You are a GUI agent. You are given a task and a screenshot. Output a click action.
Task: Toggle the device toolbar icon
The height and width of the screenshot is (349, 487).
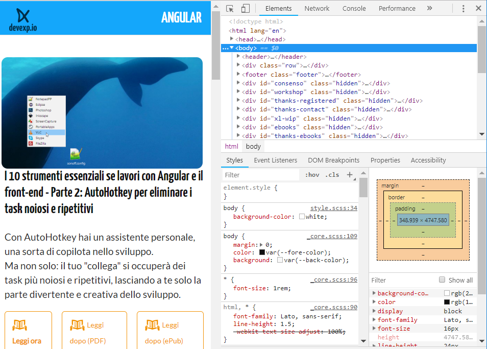pyautogui.click(x=246, y=8)
